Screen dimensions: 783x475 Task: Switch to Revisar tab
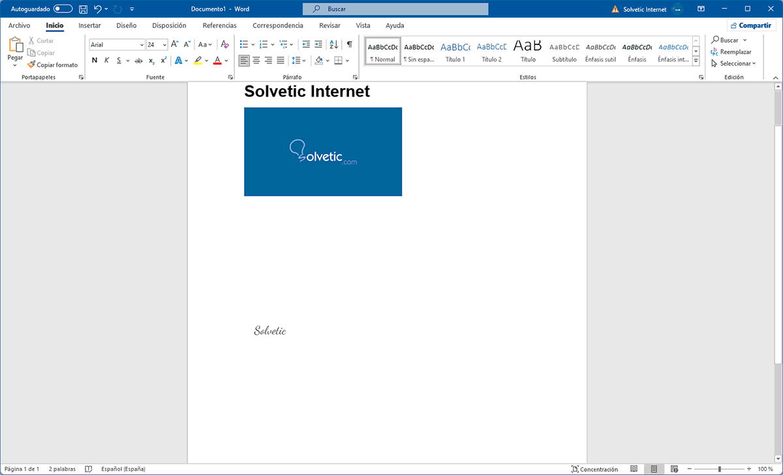pos(330,25)
